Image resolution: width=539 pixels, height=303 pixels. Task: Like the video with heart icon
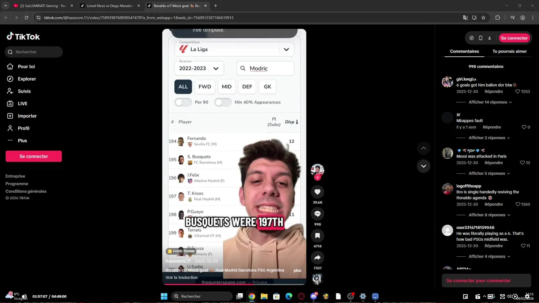(318, 191)
